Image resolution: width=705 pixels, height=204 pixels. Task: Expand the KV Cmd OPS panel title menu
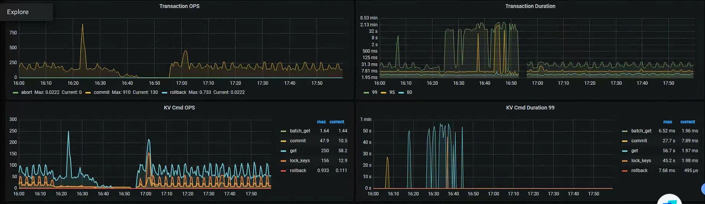[x=179, y=108]
